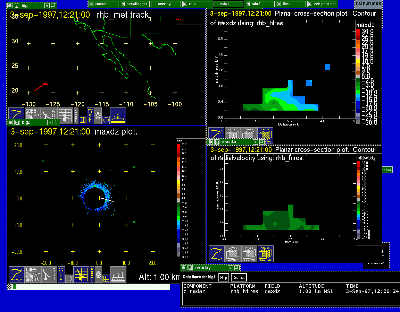Click the Dismiss button in overlay window
Image resolution: width=400 pixels, height=312 pixels.
tap(239, 277)
